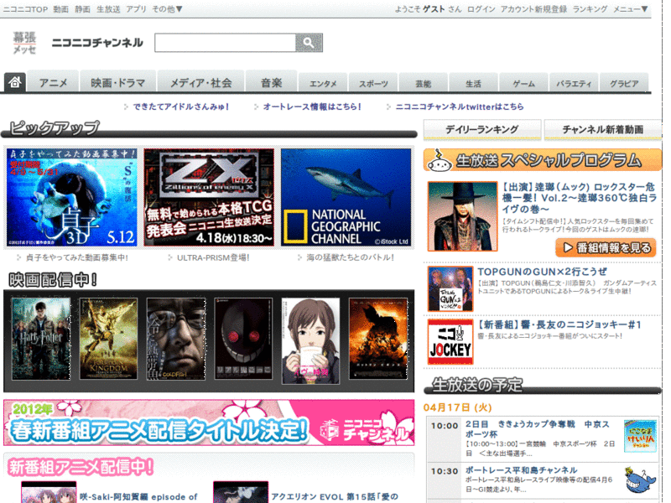Click the 春新番組アニメ配信タイトル決定 banner

click(x=209, y=423)
